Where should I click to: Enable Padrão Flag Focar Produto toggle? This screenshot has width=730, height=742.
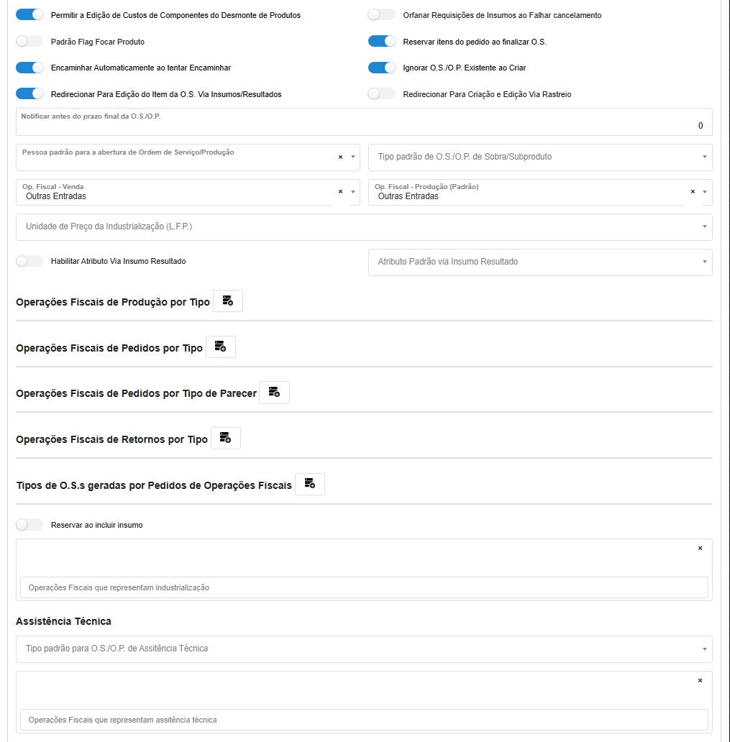pyautogui.click(x=29, y=42)
